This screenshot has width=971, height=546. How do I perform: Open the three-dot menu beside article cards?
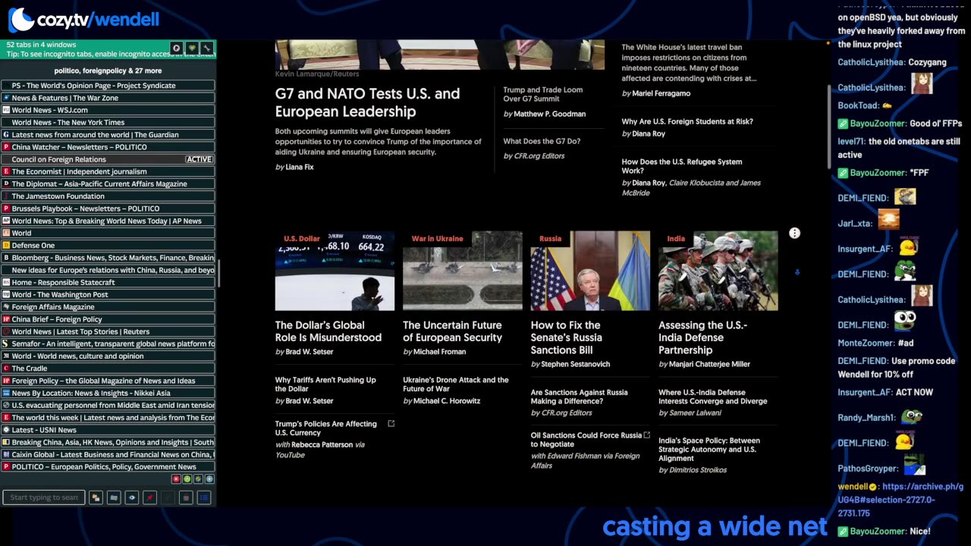coord(794,234)
